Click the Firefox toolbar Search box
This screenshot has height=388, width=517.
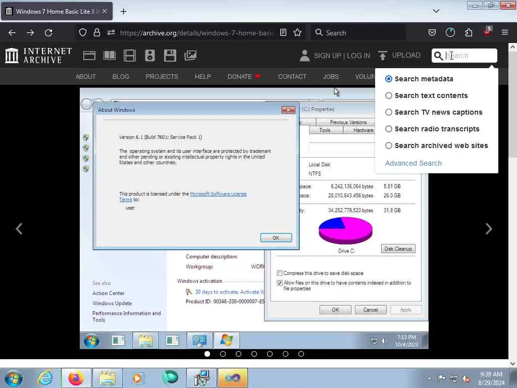(x=358, y=33)
